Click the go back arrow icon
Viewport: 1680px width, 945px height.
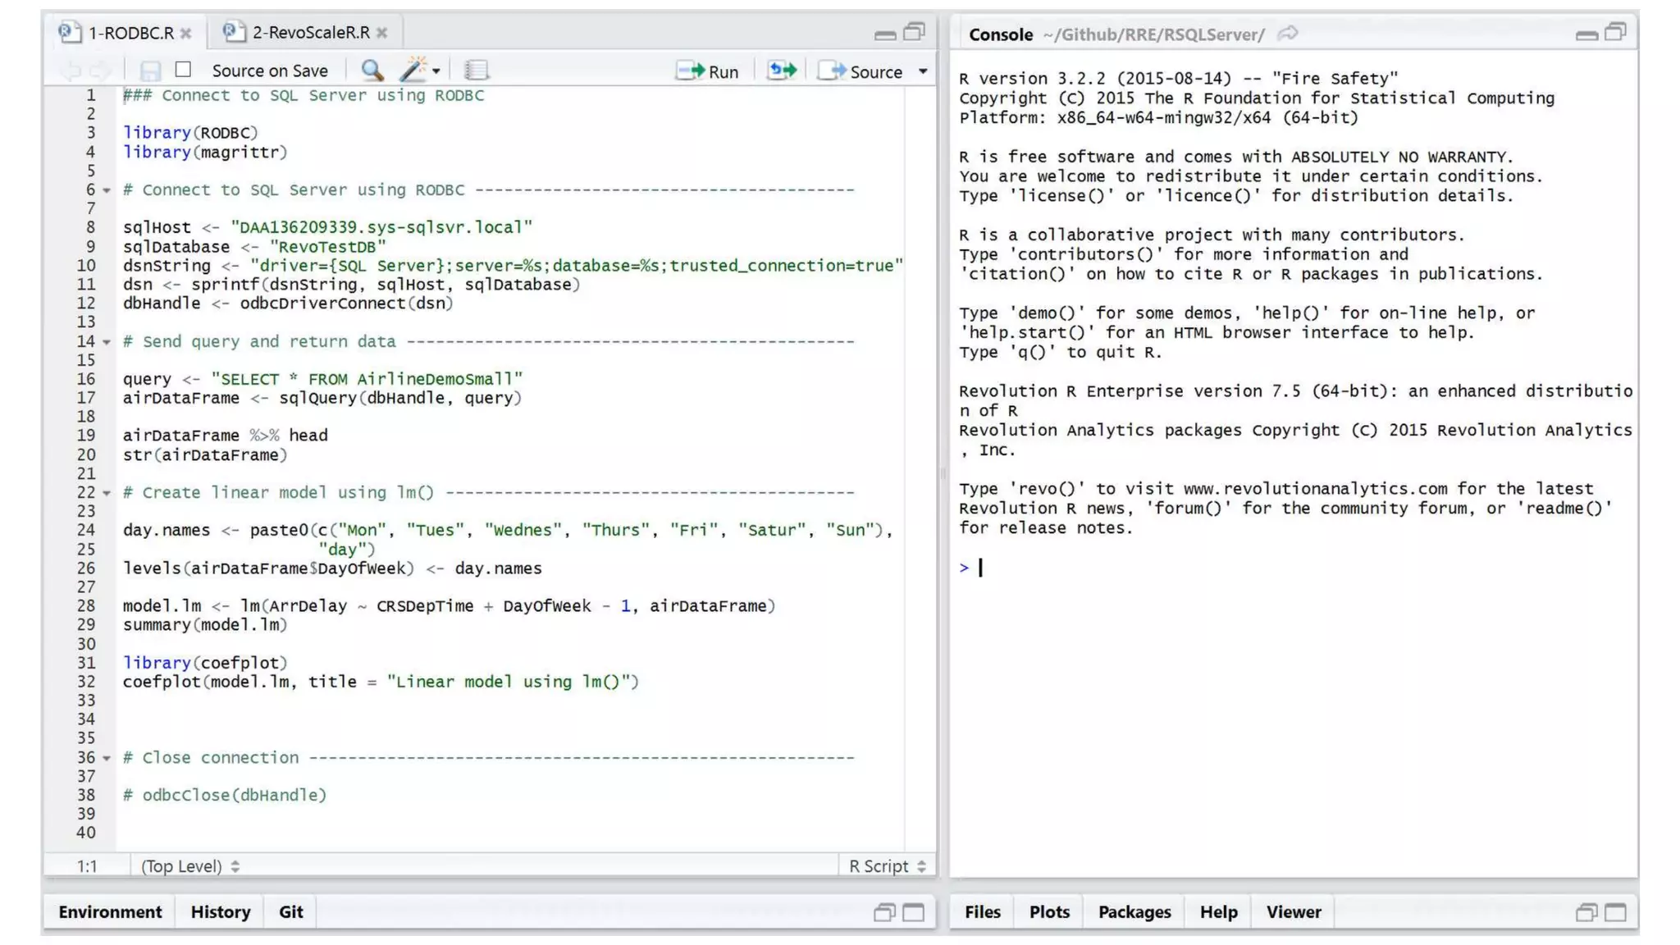point(71,71)
